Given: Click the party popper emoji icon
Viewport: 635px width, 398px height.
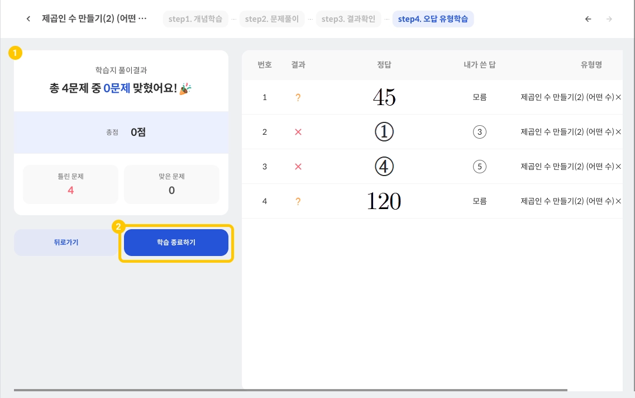Looking at the screenshot, I should coord(185,88).
